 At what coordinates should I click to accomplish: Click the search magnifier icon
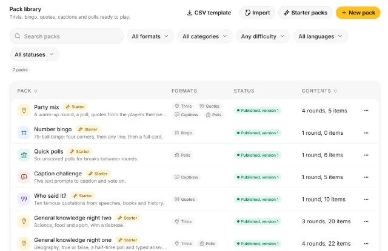click(18, 36)
